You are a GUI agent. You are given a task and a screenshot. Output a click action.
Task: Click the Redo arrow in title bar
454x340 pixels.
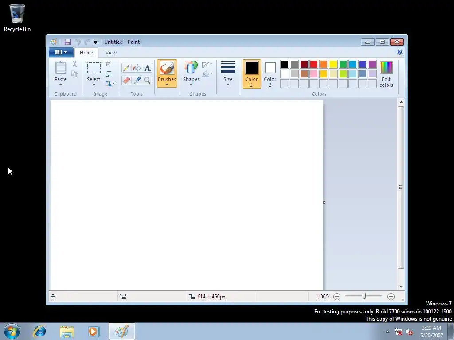[x=87, y=42]
